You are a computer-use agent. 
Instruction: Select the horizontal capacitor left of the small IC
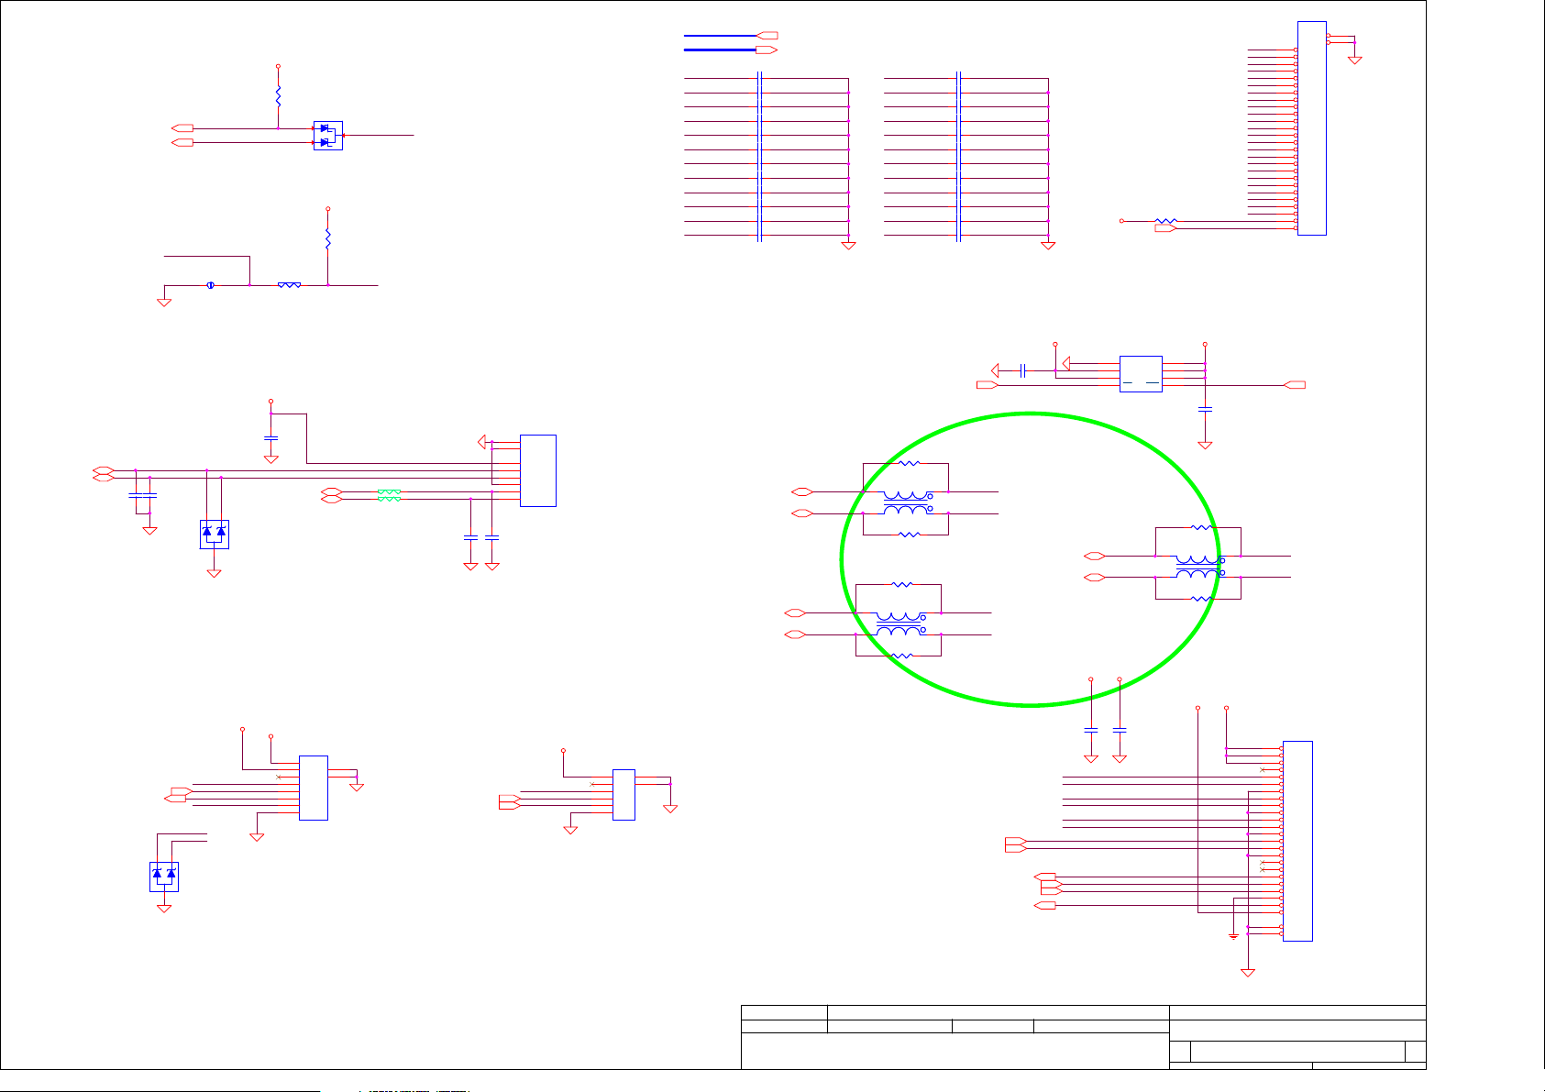pyautogui.click(x=1022, y=370)
